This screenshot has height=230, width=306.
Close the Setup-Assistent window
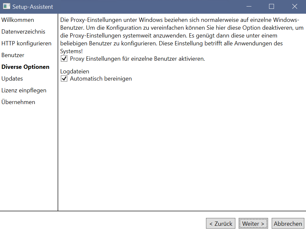[295, 7]
